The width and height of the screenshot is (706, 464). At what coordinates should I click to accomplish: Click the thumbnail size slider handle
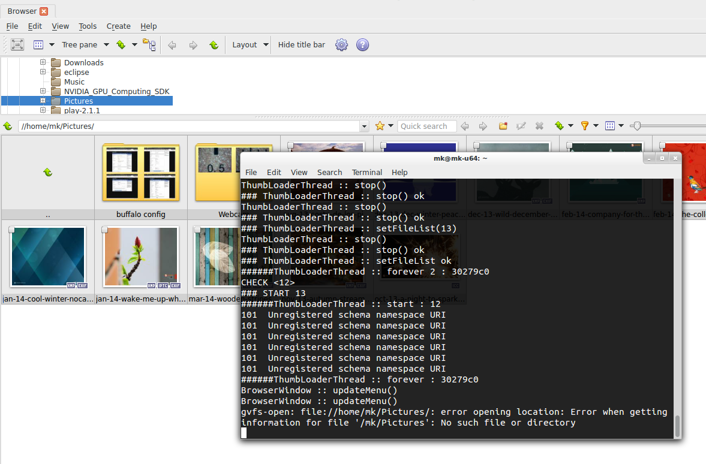[x=636, y=126]
